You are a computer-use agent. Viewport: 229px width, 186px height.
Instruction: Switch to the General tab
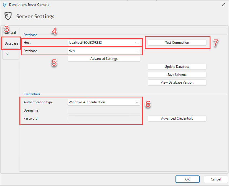[10, 32]
